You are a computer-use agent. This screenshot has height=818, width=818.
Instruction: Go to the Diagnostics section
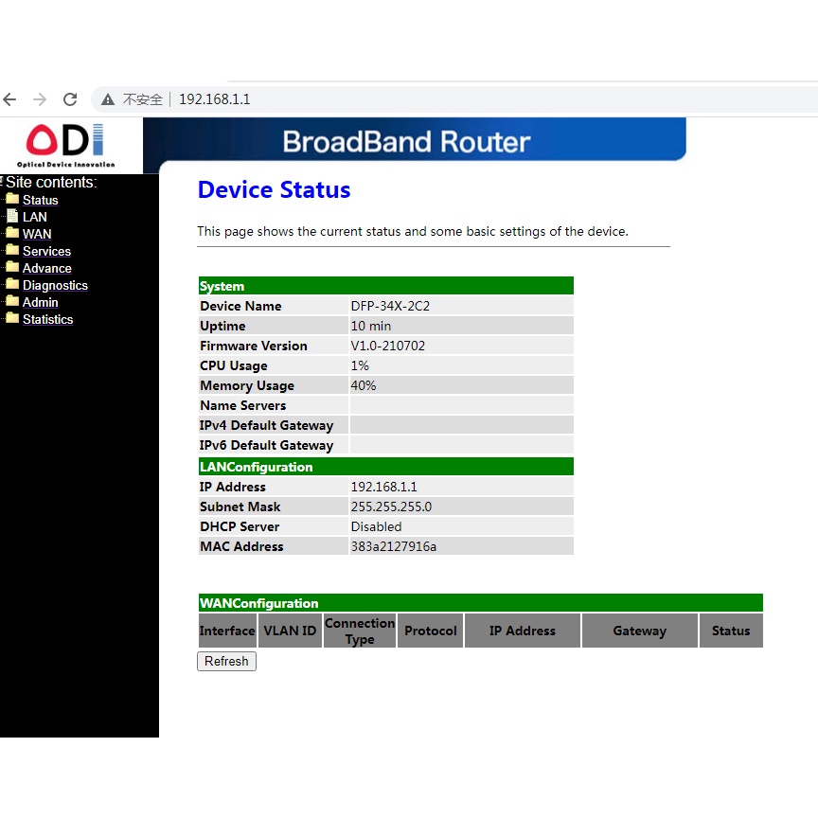[x=55, y=285]
